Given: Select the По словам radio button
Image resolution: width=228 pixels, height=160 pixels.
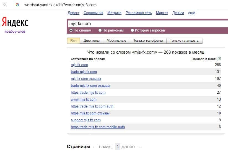Looking at the screenshot, I should (71, 30).
